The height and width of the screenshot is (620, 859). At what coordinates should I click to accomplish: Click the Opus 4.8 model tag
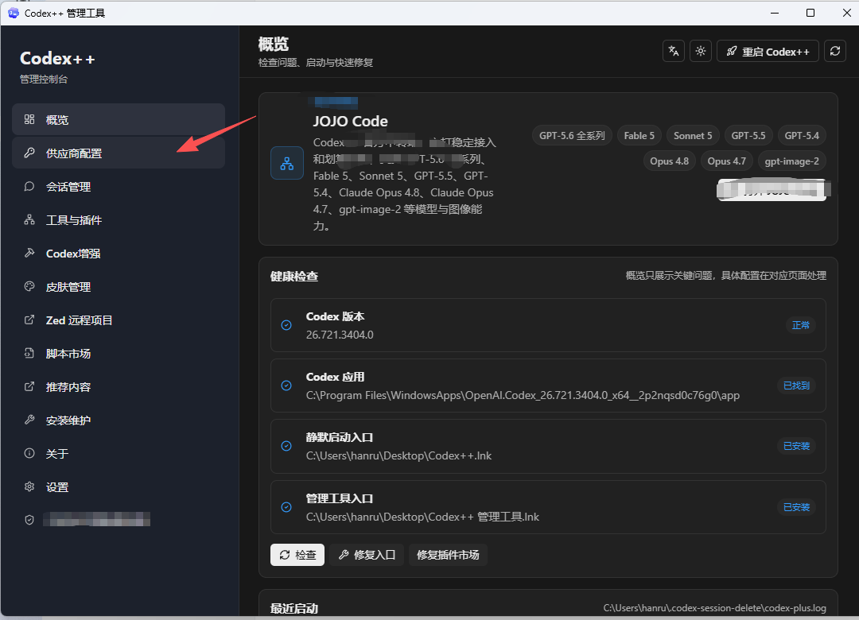pyautogui.click(x=669, y=161)
